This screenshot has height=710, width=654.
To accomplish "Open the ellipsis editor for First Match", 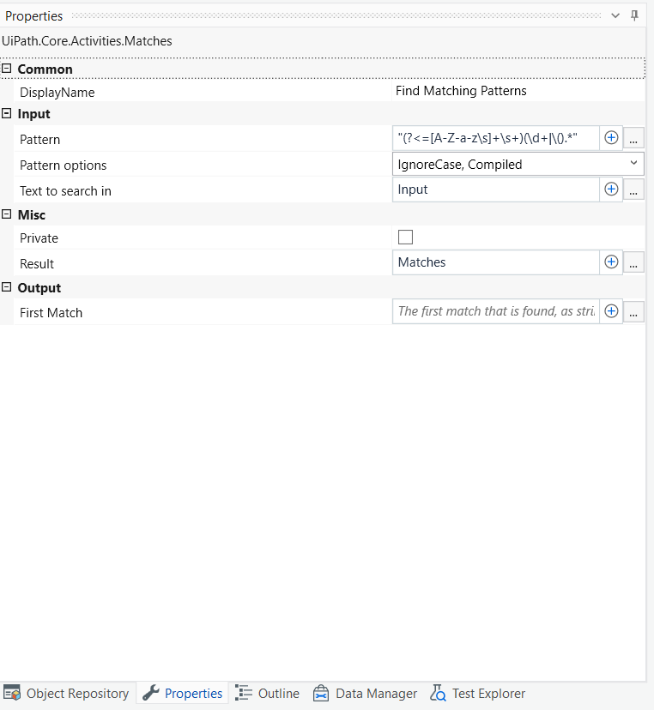I will click(633, 311).
